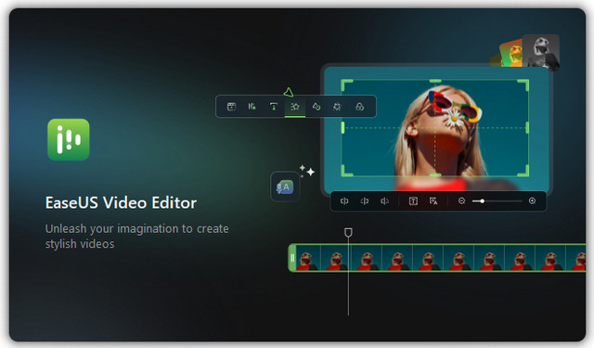Click the trim-left split icon

click(x=365, y=201)
